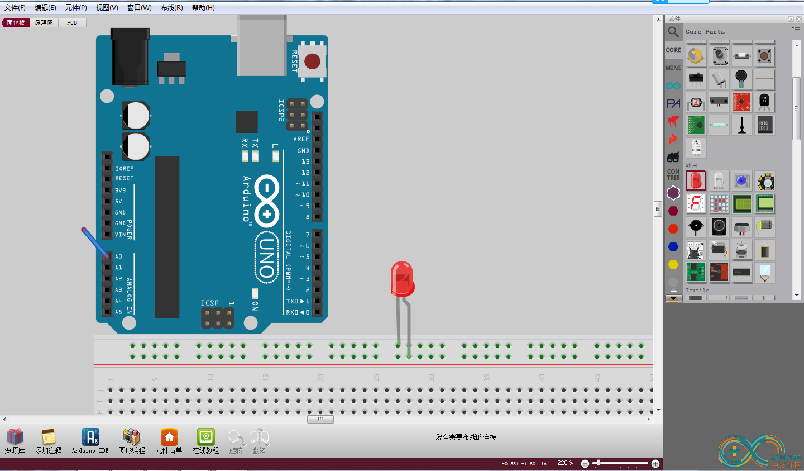Open the 编辑(E) menu
The image size is (804, 471).
tap(45, 8)
